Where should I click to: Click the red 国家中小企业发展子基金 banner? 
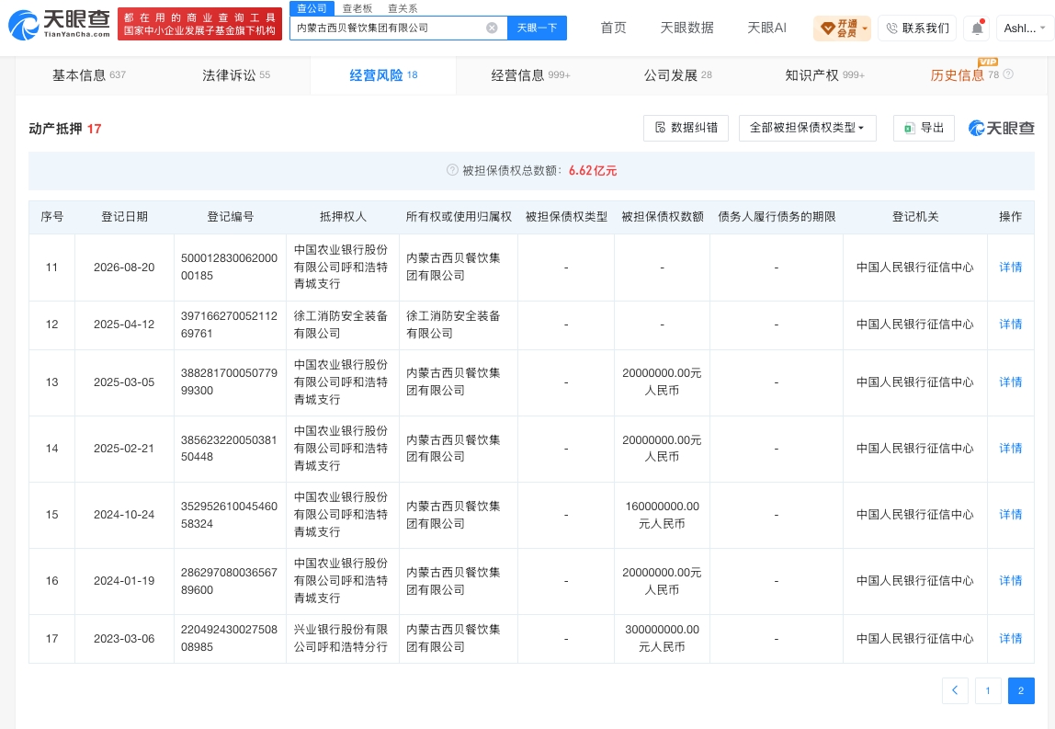(x=199, y=24)
